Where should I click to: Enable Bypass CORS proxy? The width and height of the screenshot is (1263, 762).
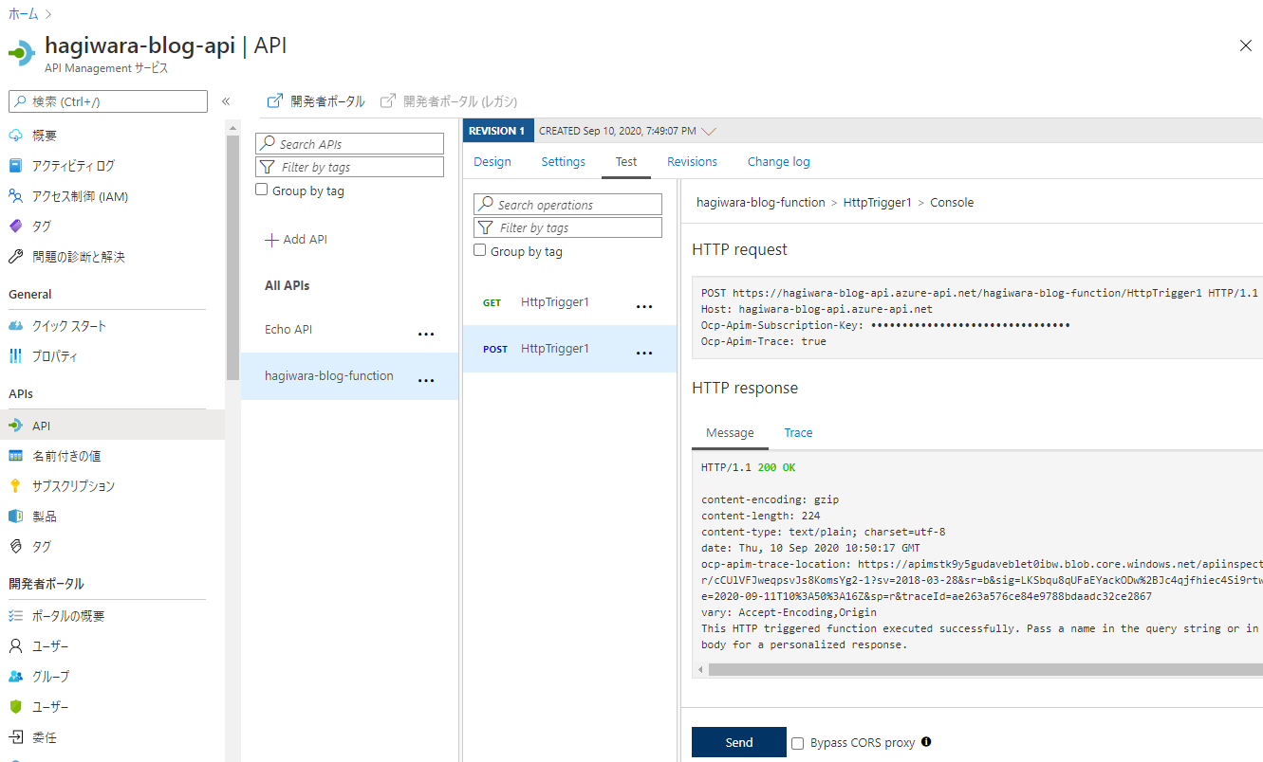point(797,742)
